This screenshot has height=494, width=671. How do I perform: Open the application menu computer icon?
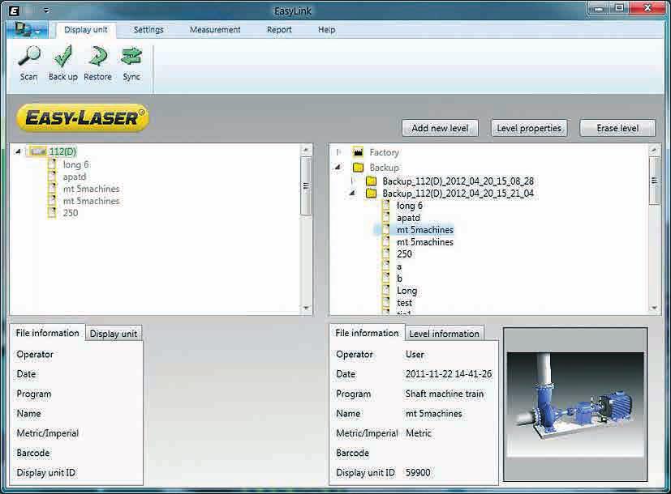[x=27, y=29]
